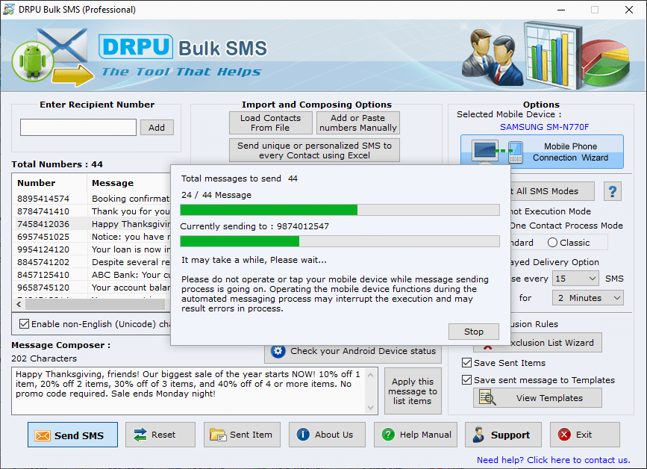Click inside the message composer text box
The width and height of the screenshot is (647, 469).
(188, 391)
